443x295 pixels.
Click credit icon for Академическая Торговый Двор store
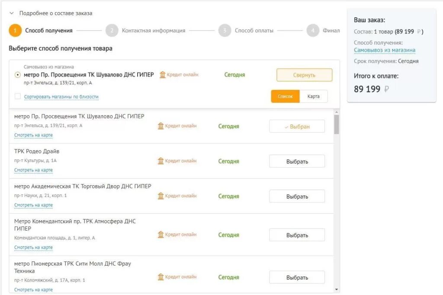[161, 196]
